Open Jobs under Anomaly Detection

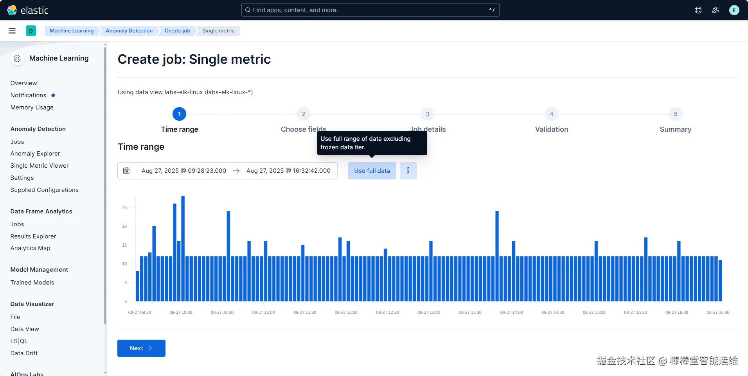17,142
